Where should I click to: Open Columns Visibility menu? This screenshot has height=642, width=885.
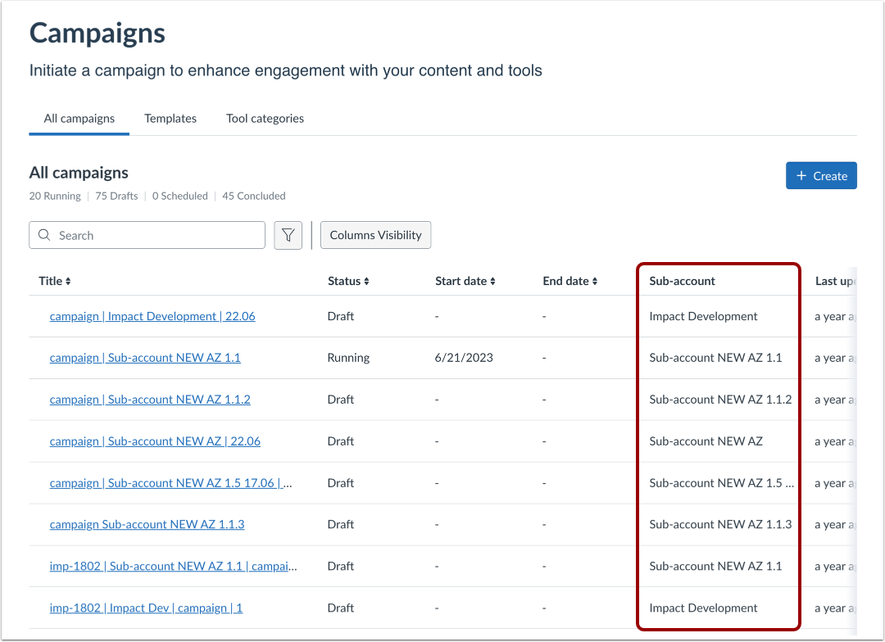pos(375,235)
